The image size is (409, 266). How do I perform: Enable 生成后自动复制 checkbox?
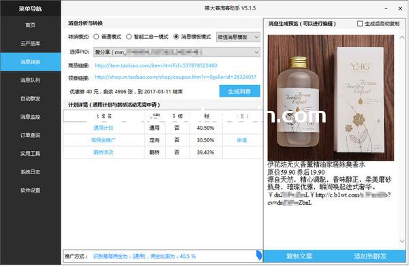(x=360, y=24)
